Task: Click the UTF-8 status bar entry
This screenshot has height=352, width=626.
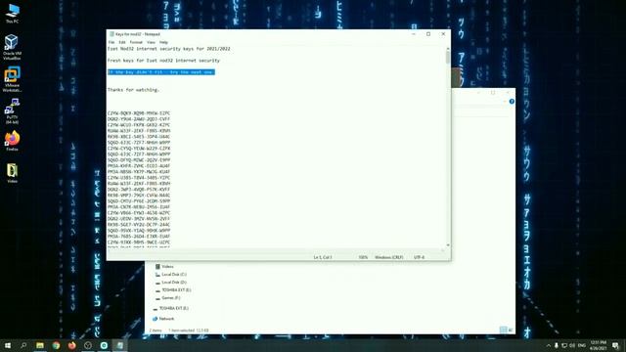Action: [x=420, y=257]
